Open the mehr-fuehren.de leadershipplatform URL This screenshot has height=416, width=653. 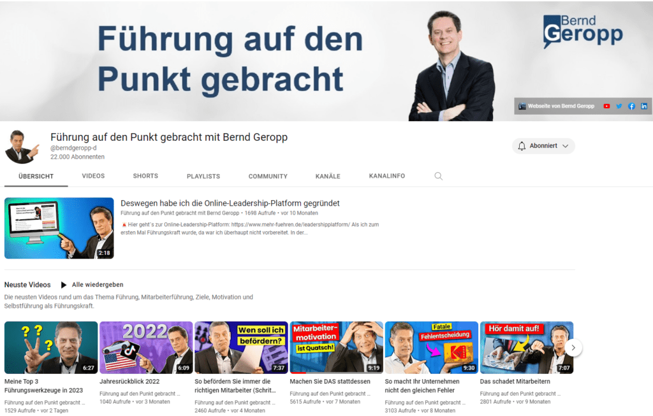pyautogui.click(x=291, y=225)
